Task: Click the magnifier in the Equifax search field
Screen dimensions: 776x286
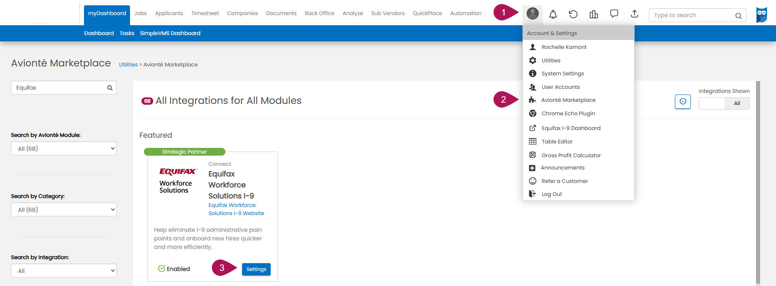Action: 110,88
